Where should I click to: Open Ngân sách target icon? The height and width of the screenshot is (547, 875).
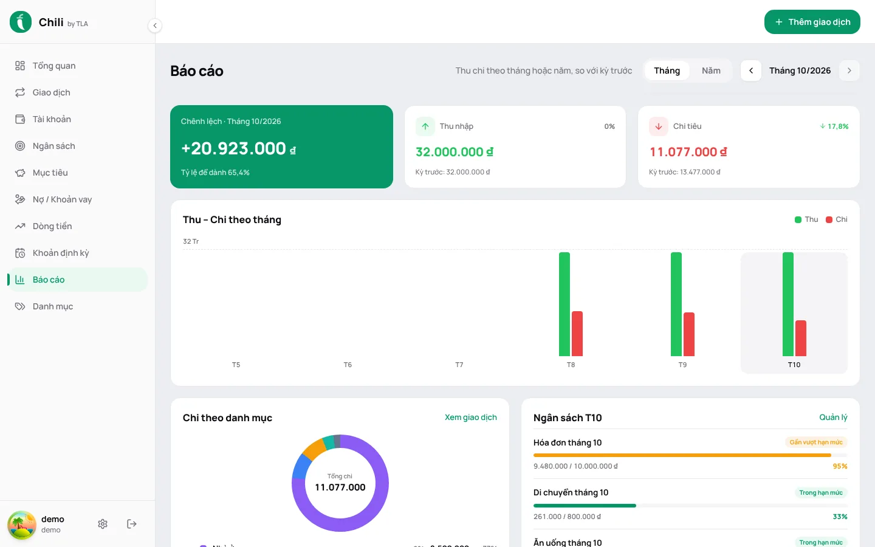click(x=20, y=146)
